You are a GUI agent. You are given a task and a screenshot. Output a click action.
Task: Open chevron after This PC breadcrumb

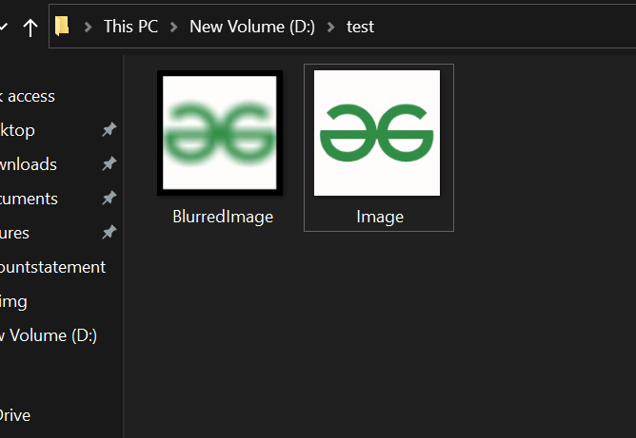point(173,28)
